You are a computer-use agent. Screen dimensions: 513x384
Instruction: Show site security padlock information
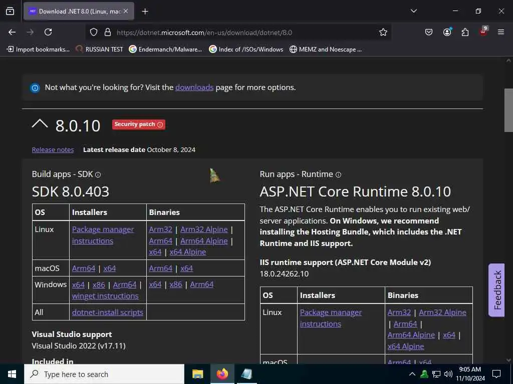[x=108, y=32]
